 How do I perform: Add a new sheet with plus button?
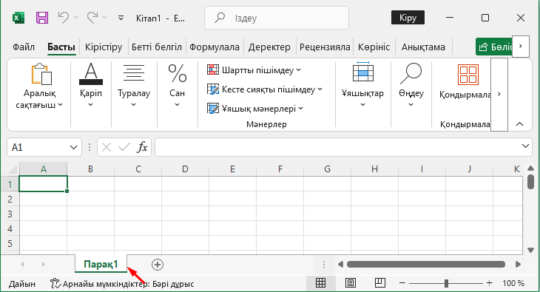click(158, 265)
